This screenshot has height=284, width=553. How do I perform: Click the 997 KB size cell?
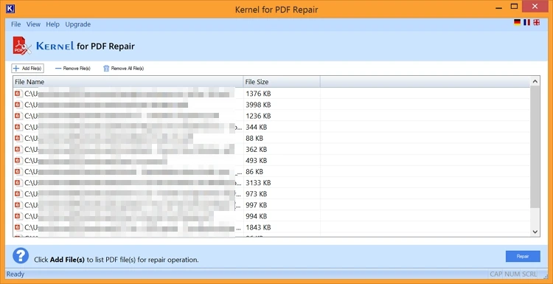(x=282, y=205)
